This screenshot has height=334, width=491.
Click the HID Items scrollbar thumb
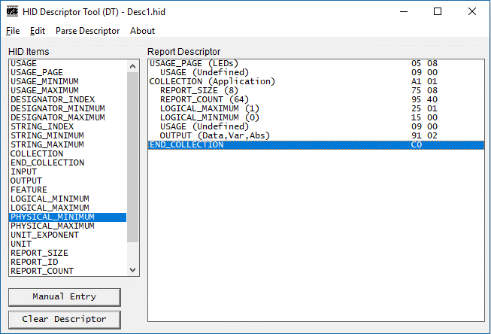[133, 157]
